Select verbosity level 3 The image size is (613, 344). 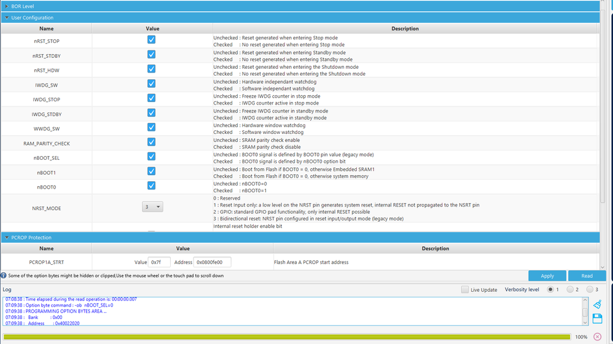coord(590,290)
